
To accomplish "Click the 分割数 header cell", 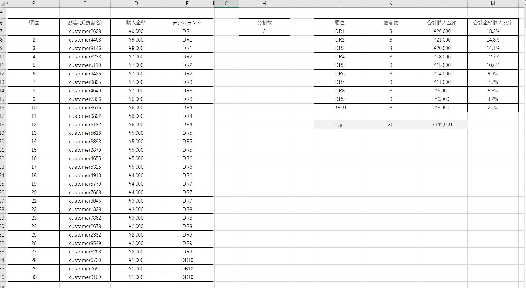I will pos(264,23).
